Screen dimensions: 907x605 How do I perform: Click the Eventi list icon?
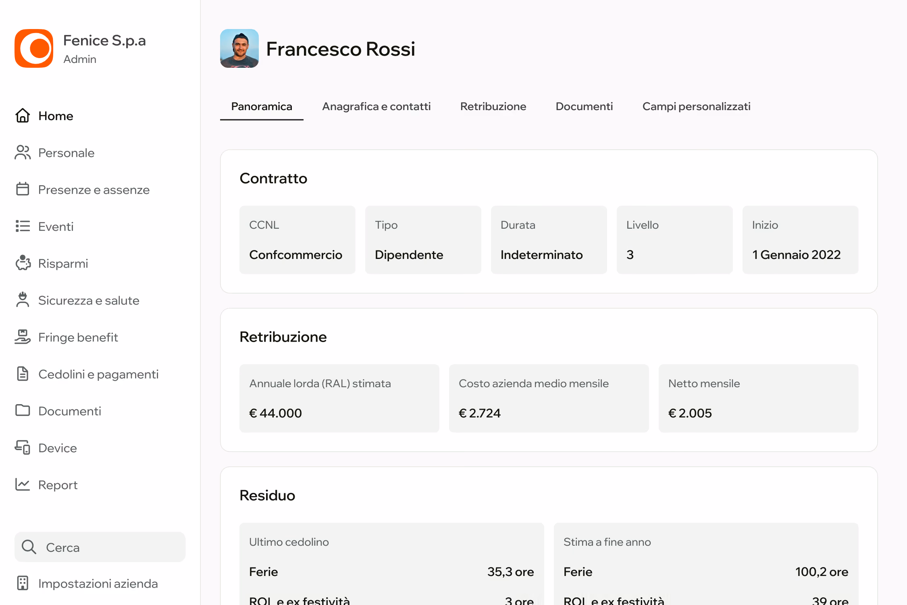[23, 226]
